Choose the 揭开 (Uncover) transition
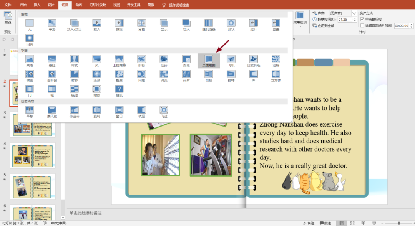 253,25
